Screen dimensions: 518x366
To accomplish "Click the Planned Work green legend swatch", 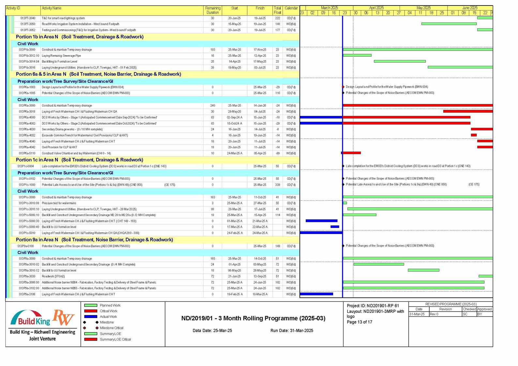I will (x=91, y=305).
